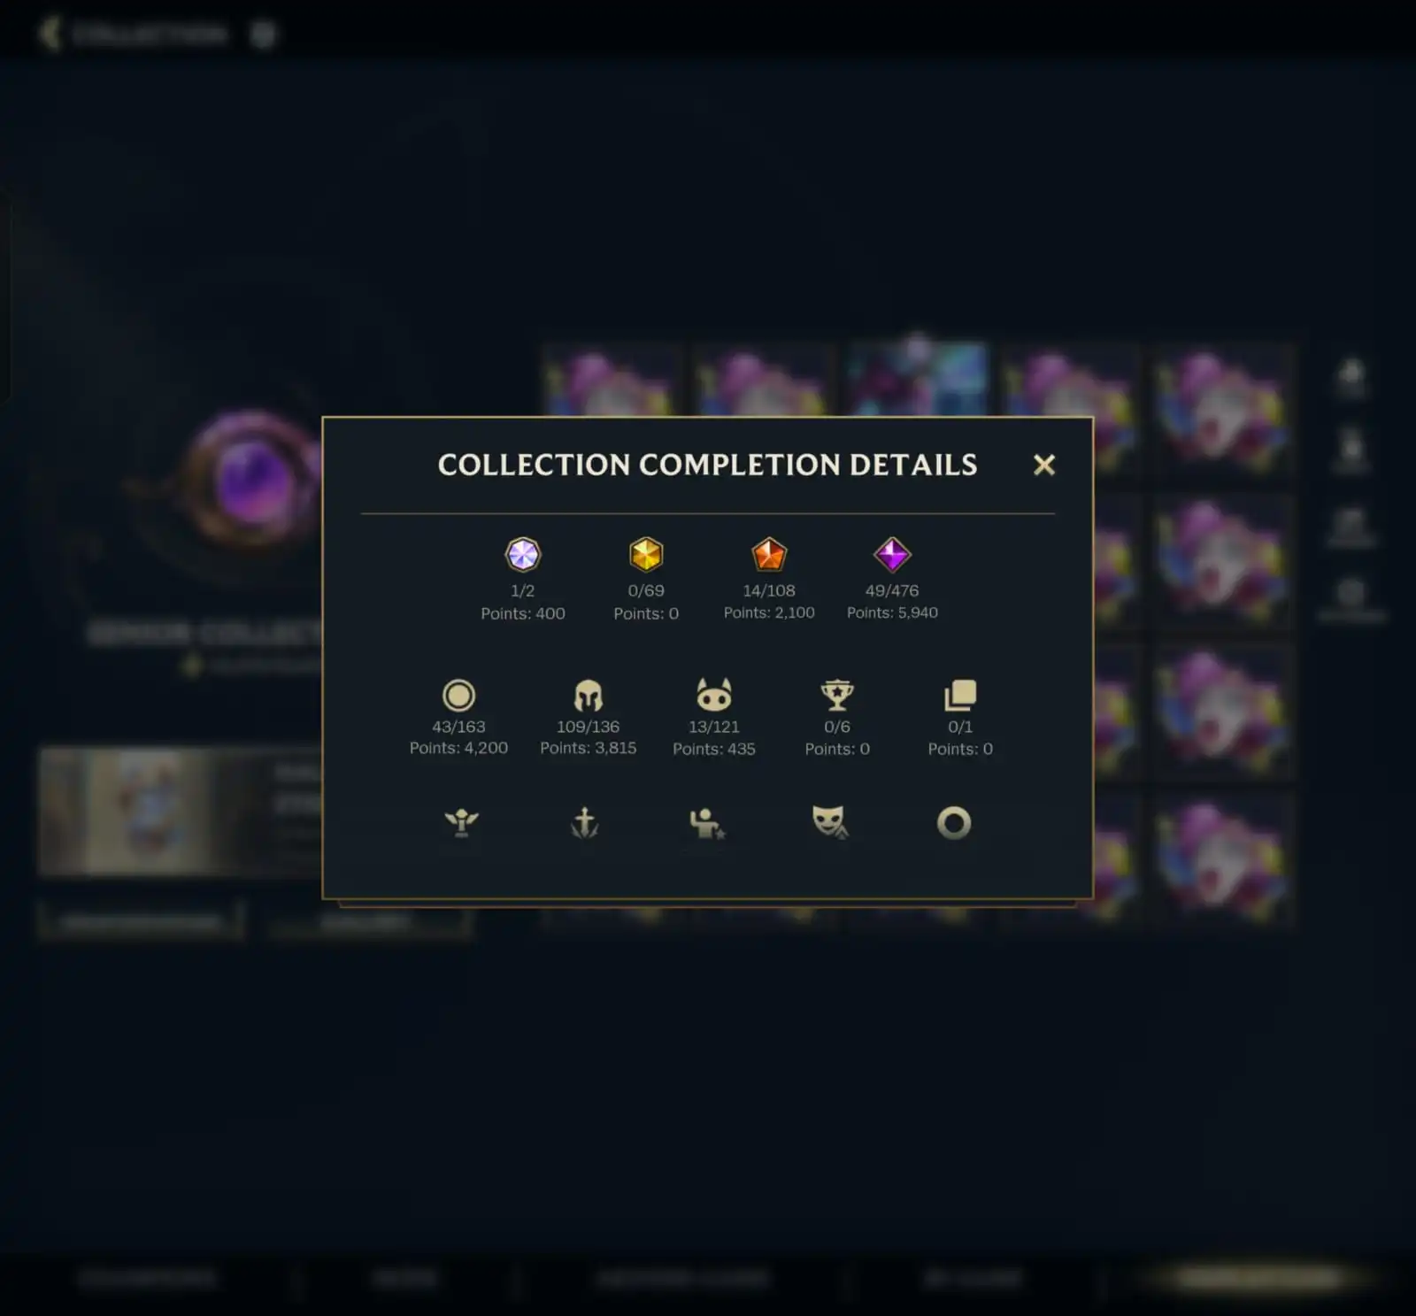Click the white gem icon showing 1/2
Image resolution: width=1416 pixels, height=1316 pixels.
pyautogui.click(x=522, y=555)
